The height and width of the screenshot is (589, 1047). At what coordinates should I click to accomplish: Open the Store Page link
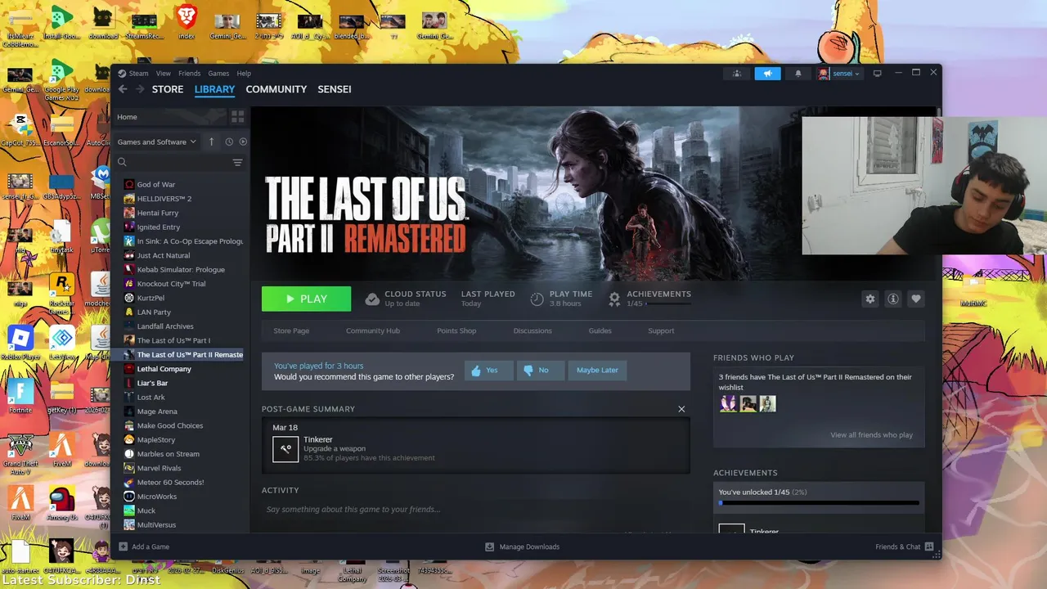pyautogui.click(x=291, y=331)
